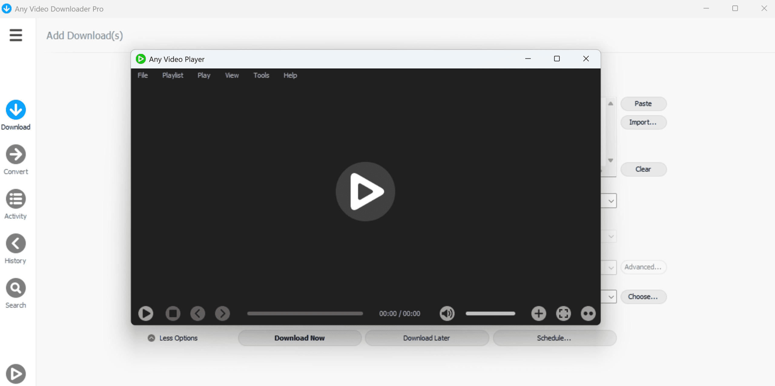Open the History section in the sidebar
Image resolution: width=775 pixels, height=386 pixels.
point(16,243)
